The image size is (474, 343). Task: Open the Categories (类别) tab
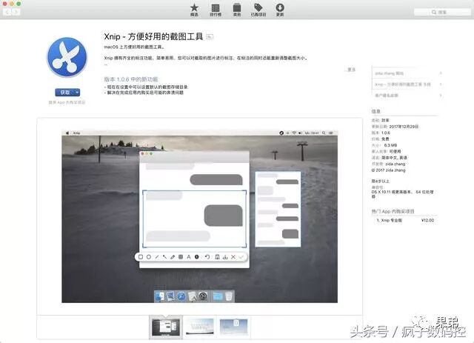pos(237,10)
